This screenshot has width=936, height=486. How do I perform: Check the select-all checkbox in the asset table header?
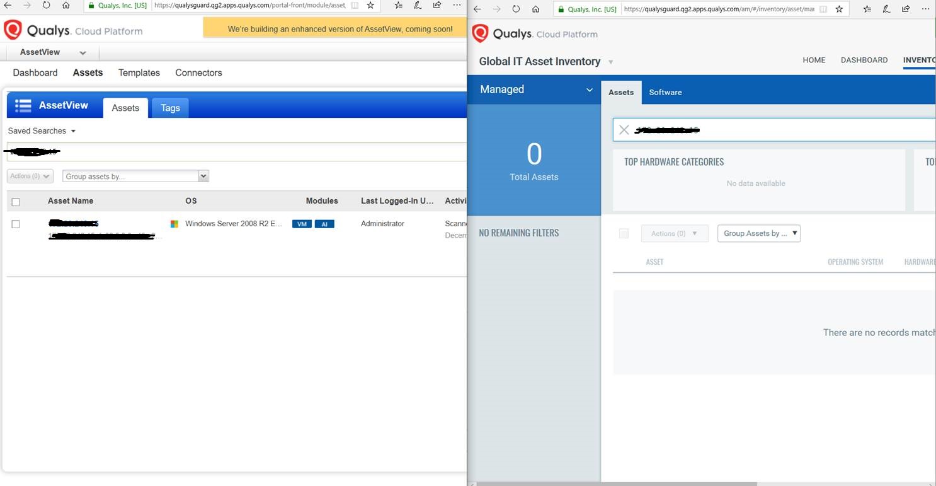[x=16, y=200]
